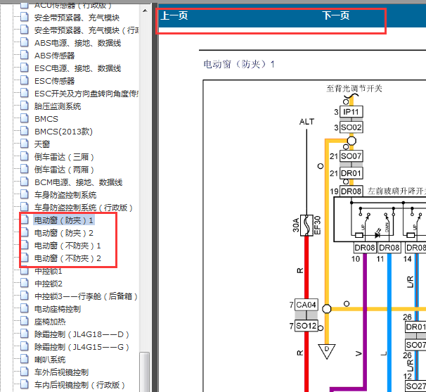Click the EF30 30A fuse symbol

pos(306,225)
